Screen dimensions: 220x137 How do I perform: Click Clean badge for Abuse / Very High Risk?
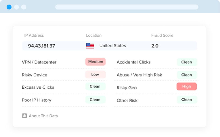click(187, 75)
